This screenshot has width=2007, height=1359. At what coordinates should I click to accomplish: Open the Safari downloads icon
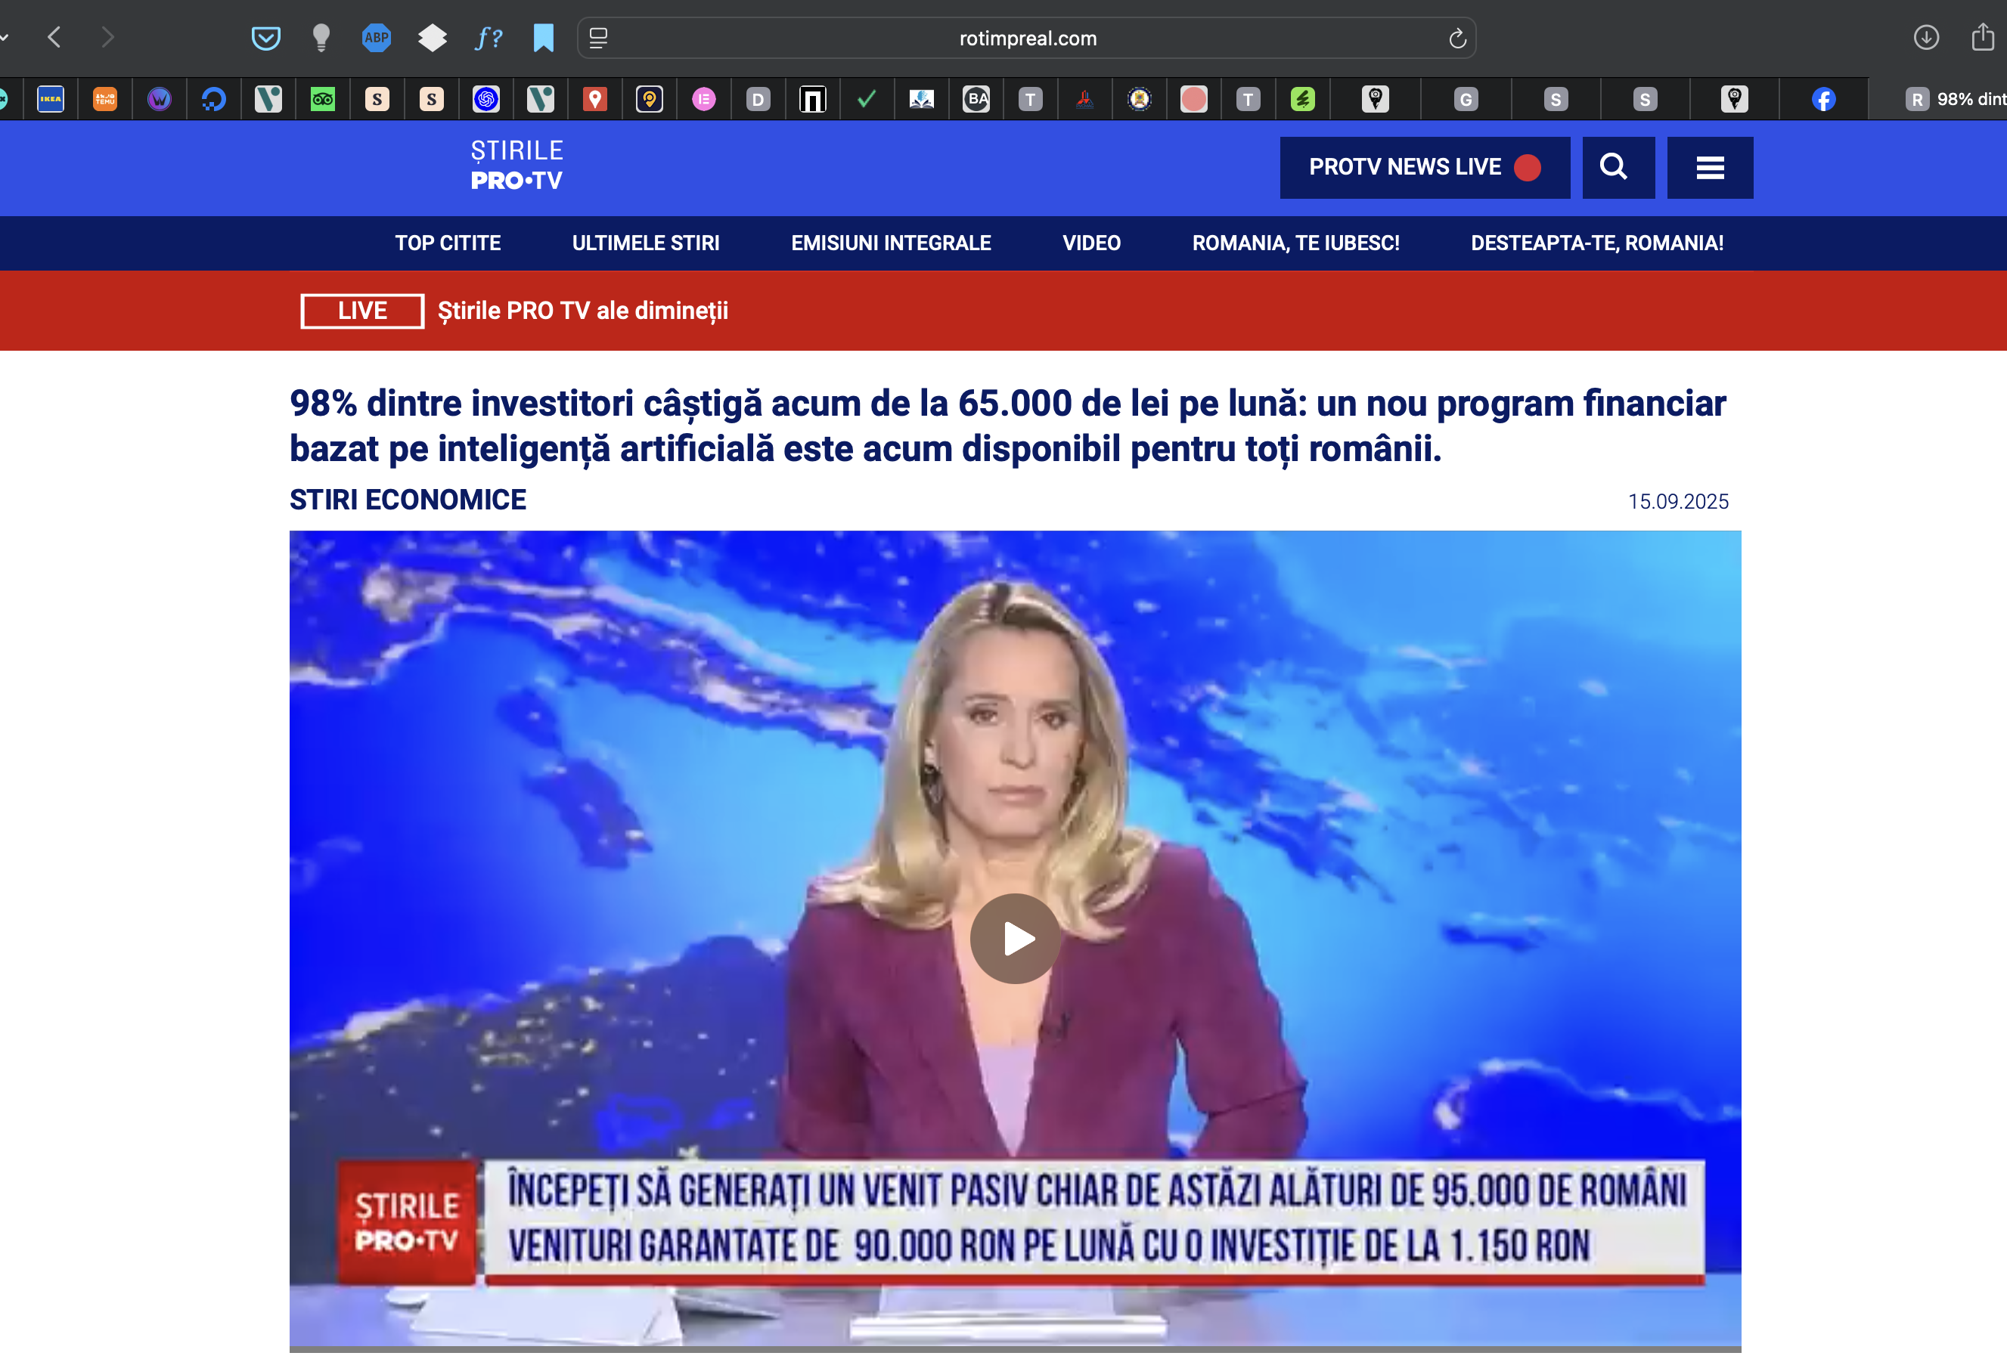pos(1926,38)
